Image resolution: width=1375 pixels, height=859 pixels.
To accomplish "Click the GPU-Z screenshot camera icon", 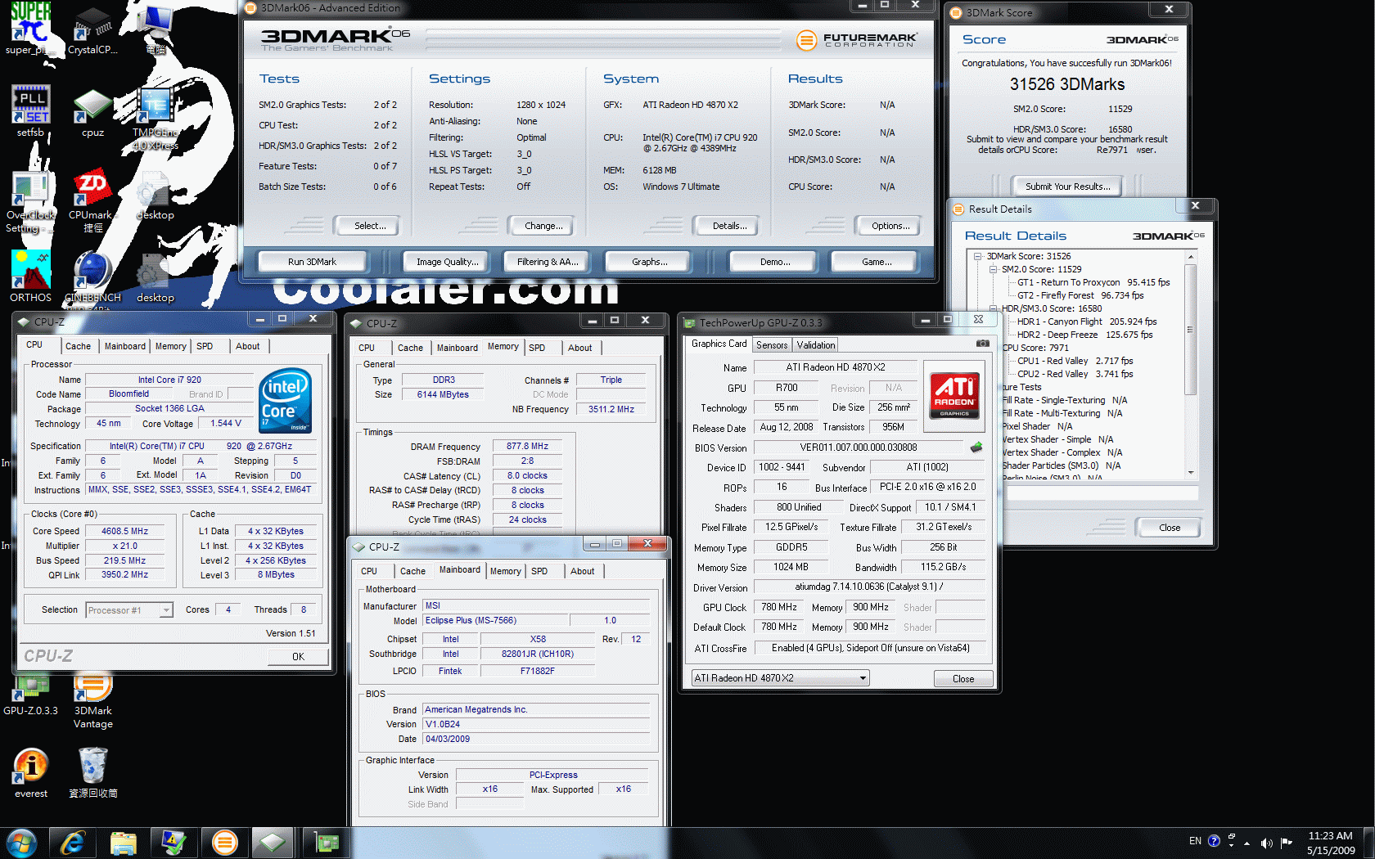I will (x=983, y=344).
